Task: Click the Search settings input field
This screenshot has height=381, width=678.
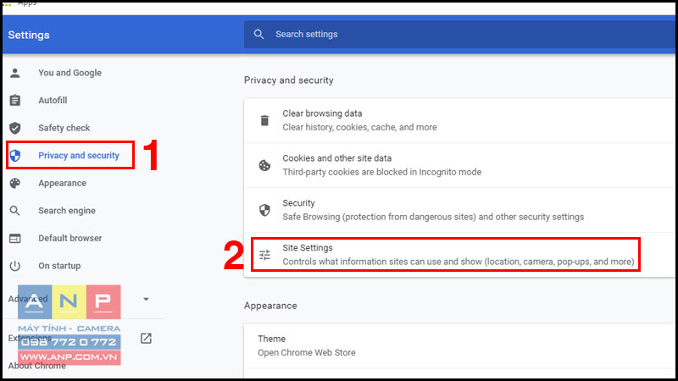Action: point(460,34)
